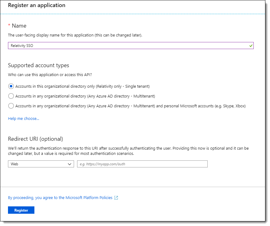This screenshot has width=270, height=226.
Task: Click the Register an application title
Action: coord(37,5)
